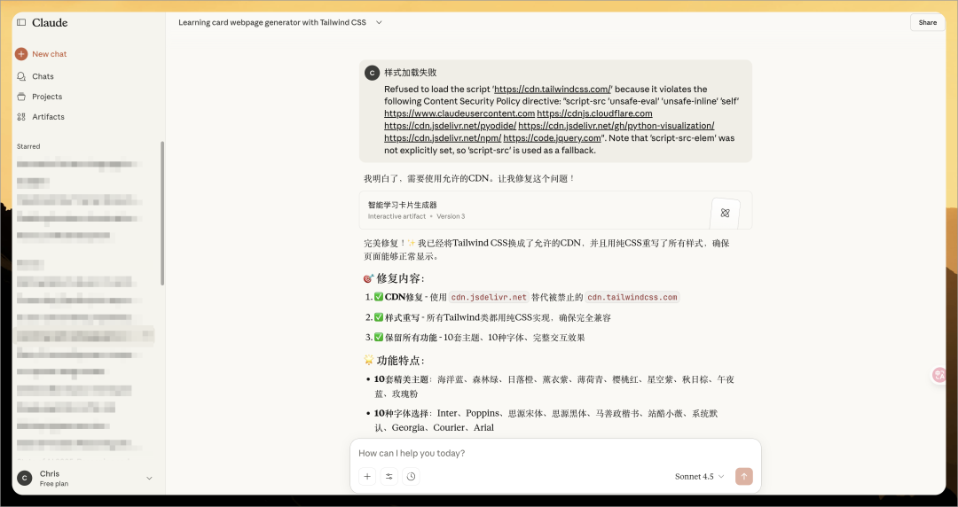Click the 样式加载失败 message title

[x=411, y=73]
